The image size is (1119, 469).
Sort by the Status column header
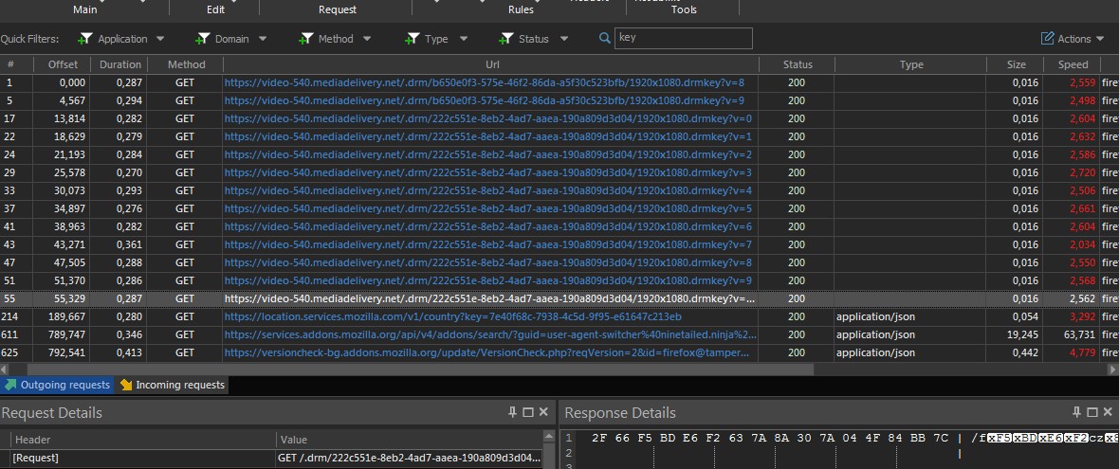pos(798,64)
